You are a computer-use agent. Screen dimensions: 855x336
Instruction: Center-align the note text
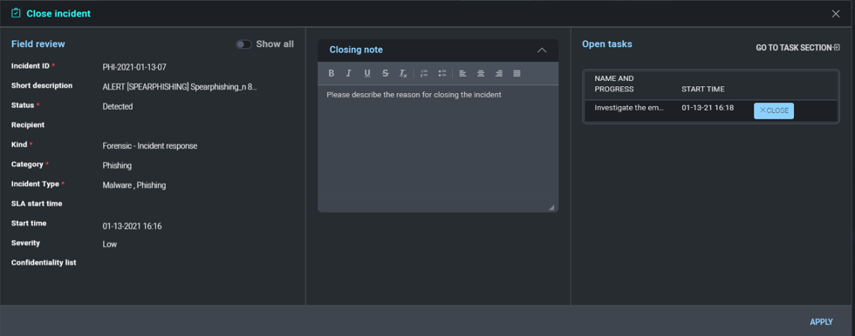tap(481, 73)
